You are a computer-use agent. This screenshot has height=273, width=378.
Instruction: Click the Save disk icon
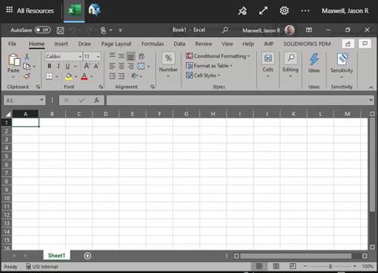[60, 30]
